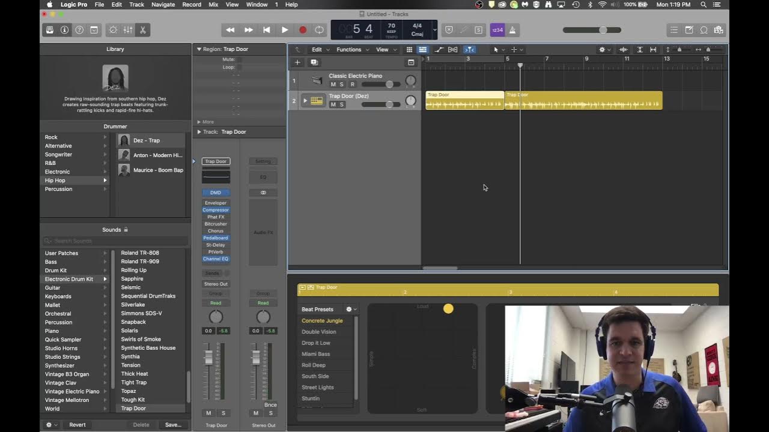
Task: Start playback with the Play button
Action: point(285,30)
